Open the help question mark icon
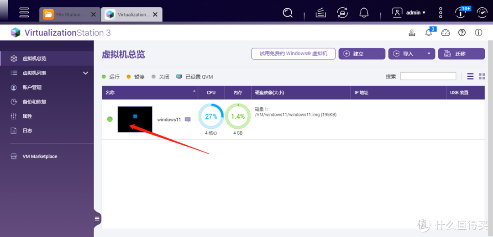 coord(462,32)
